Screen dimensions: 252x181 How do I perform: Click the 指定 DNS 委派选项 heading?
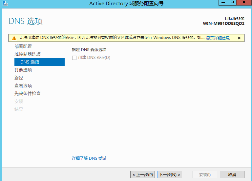pyautogui.click(x=89, y=50)
